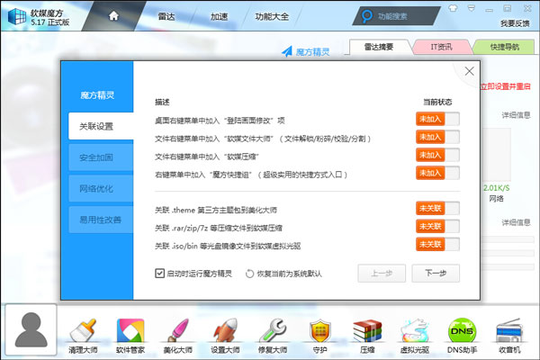Close the 魔方精灵 wizard dialog
The width and height of the screenshot is (540, 360).
point(469,72)
